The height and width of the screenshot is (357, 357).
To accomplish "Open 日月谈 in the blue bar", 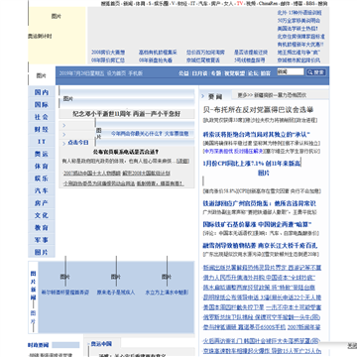I will coord(199,73).
